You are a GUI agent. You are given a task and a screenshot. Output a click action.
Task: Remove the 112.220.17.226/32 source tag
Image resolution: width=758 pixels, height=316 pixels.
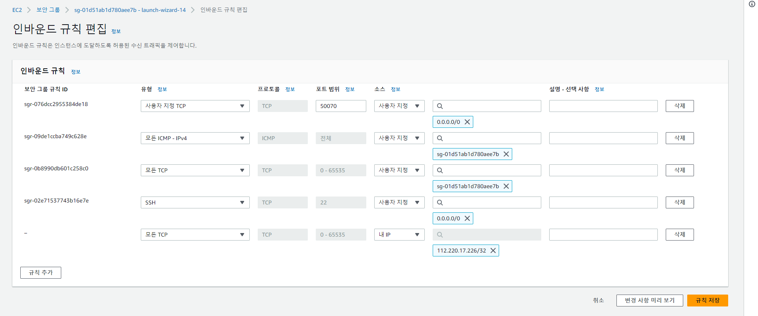493,250
